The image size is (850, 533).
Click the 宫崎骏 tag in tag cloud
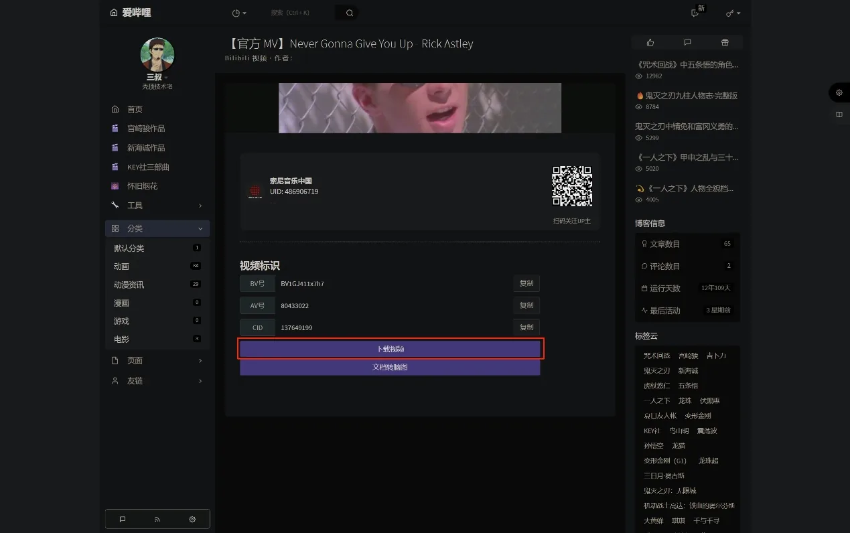[x=688, y=356]
